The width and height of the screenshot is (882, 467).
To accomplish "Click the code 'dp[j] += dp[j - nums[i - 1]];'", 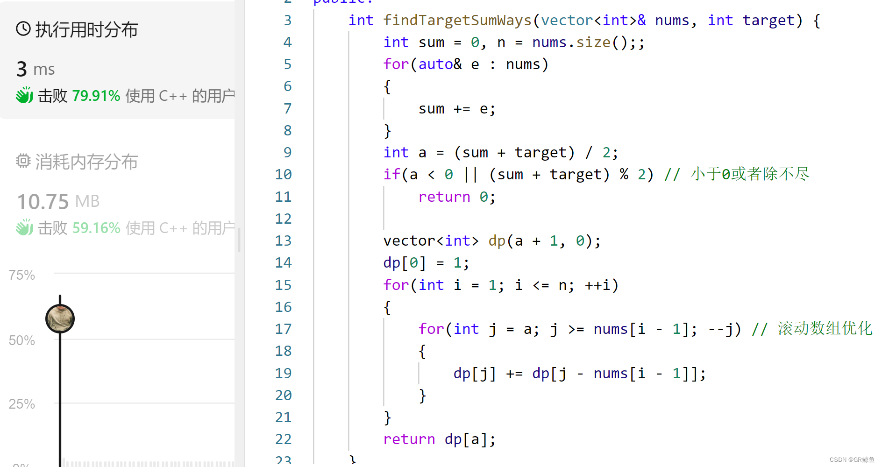I will point(579,374).
